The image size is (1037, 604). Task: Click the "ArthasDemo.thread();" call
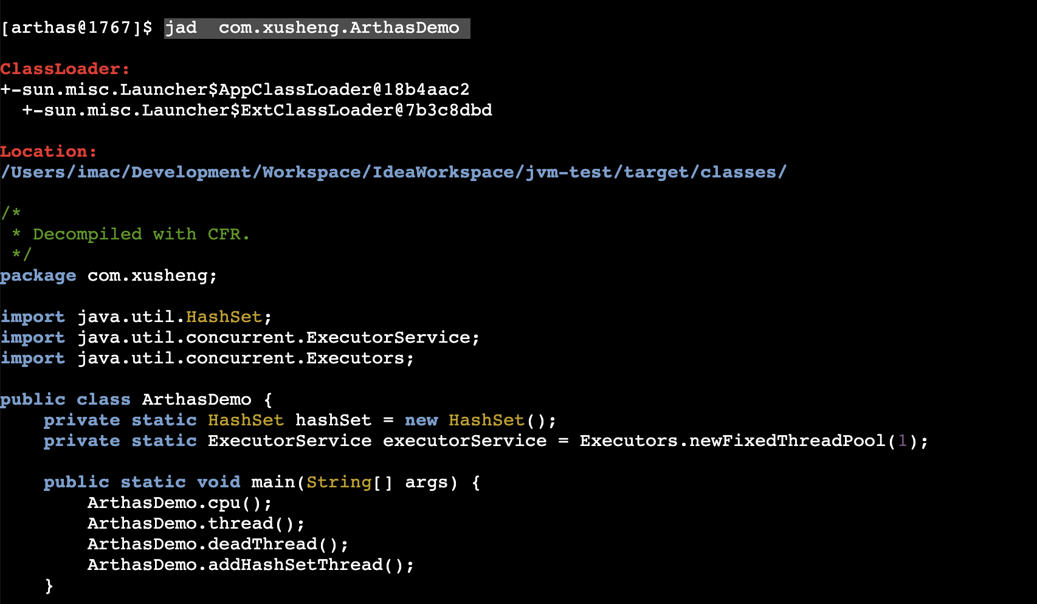[x=196, y=524]
